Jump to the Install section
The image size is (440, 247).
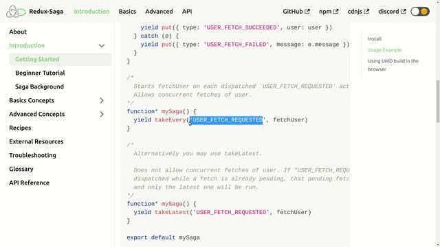(x=375, y=38)
